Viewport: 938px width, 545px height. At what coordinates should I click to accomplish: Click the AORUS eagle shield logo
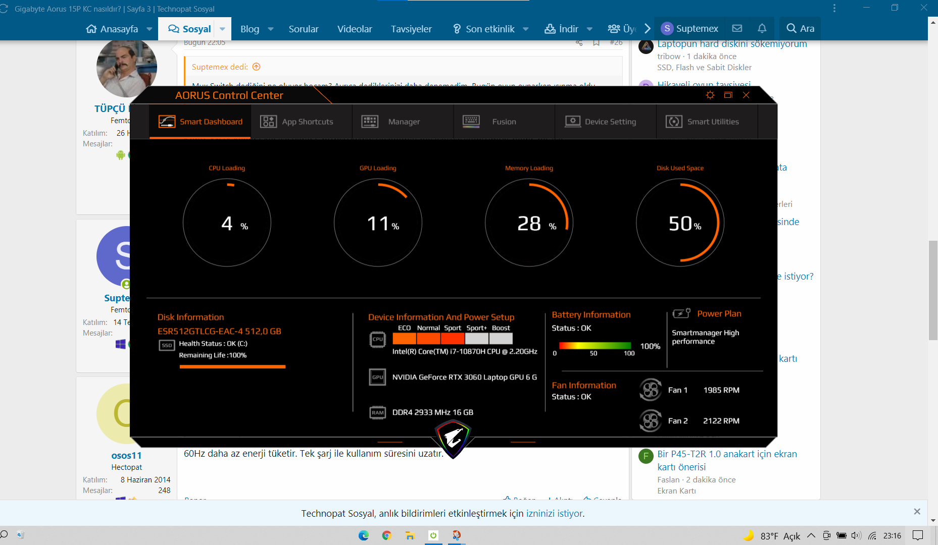453,439
